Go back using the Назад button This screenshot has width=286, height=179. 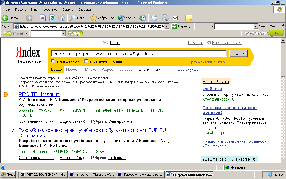(x=10, y=18)
